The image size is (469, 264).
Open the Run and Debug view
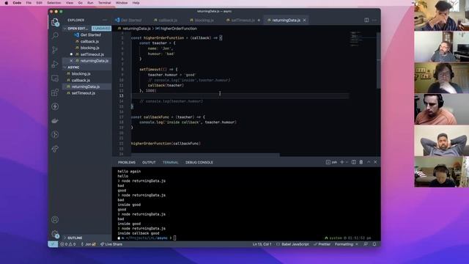point(55,64)
